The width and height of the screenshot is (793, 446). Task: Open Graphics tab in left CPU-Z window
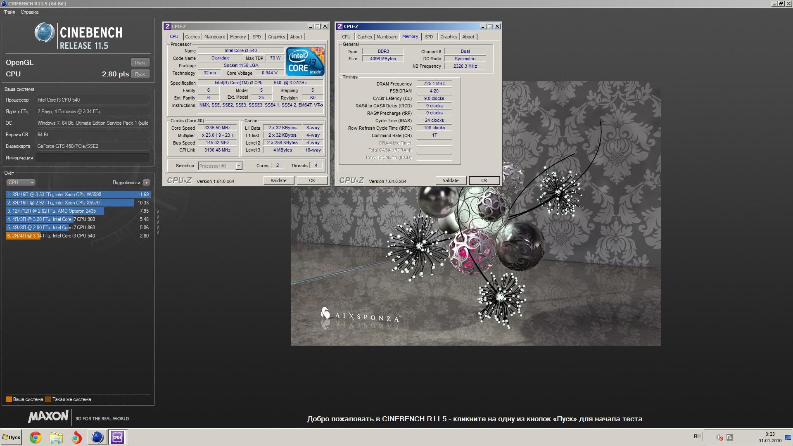276,37
